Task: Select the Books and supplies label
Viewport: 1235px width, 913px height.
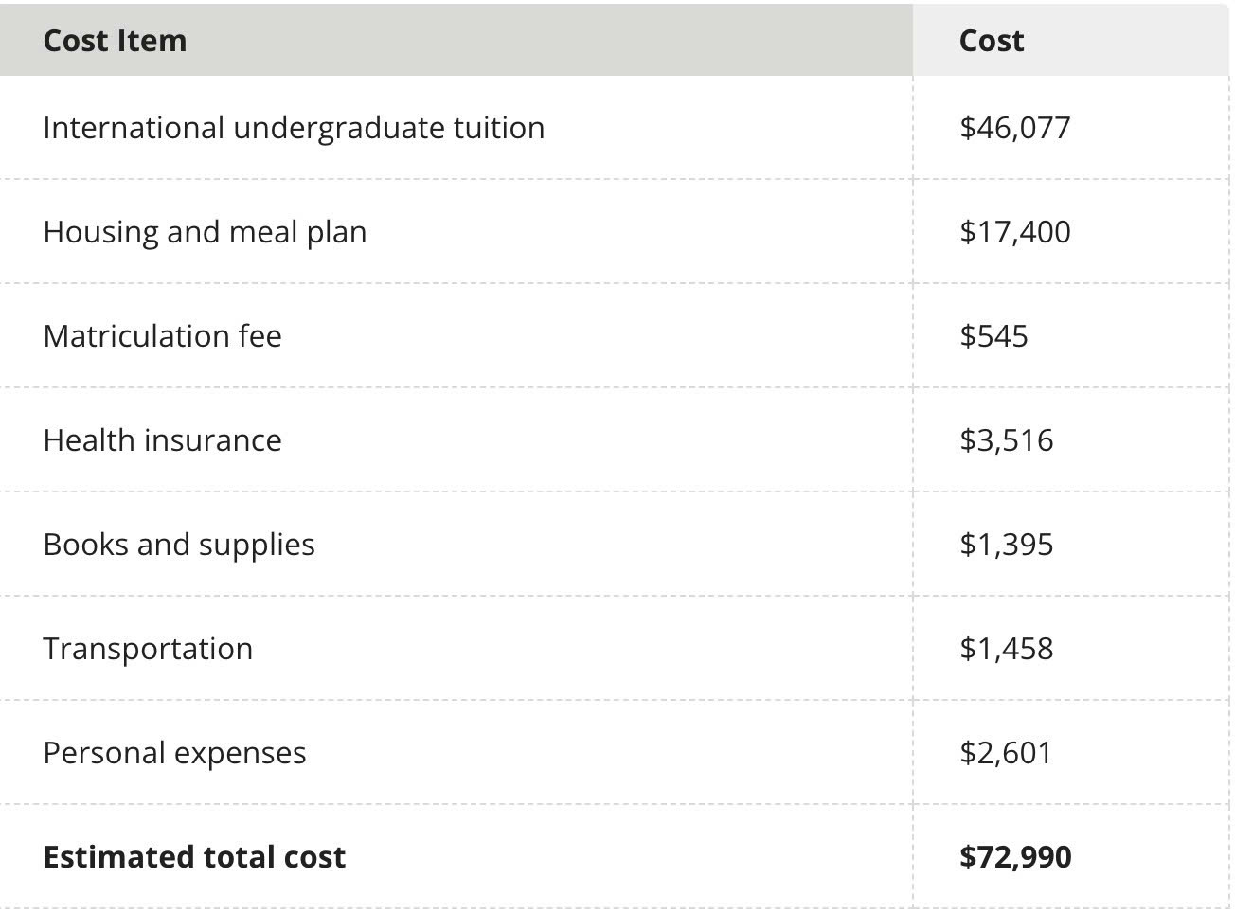Action: coord(179,545)
